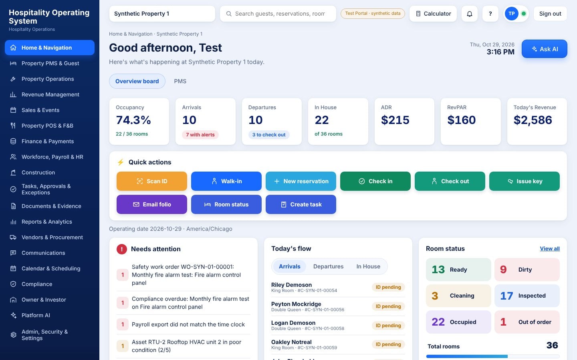Click the Revenue Management chart icon
The height and width of the screenshot is (360, 577).
tap(13, 94)
